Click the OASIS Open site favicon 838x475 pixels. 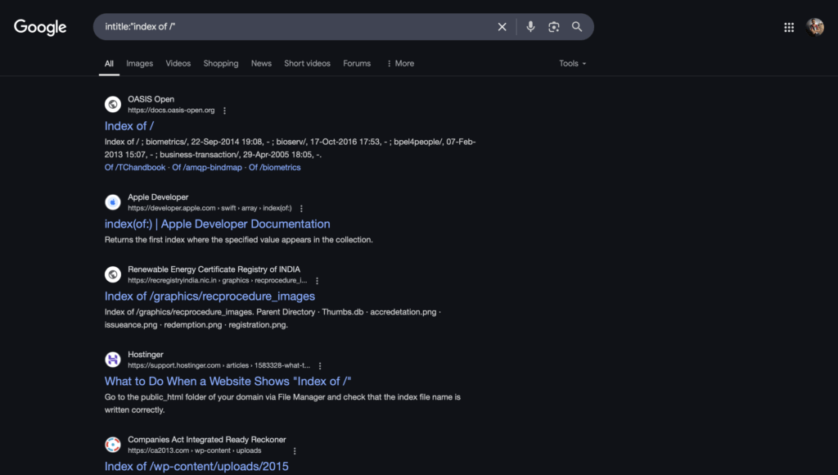(113, 104)
